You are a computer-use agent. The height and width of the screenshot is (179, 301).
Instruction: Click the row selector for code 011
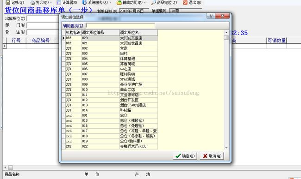click(63, 95)
